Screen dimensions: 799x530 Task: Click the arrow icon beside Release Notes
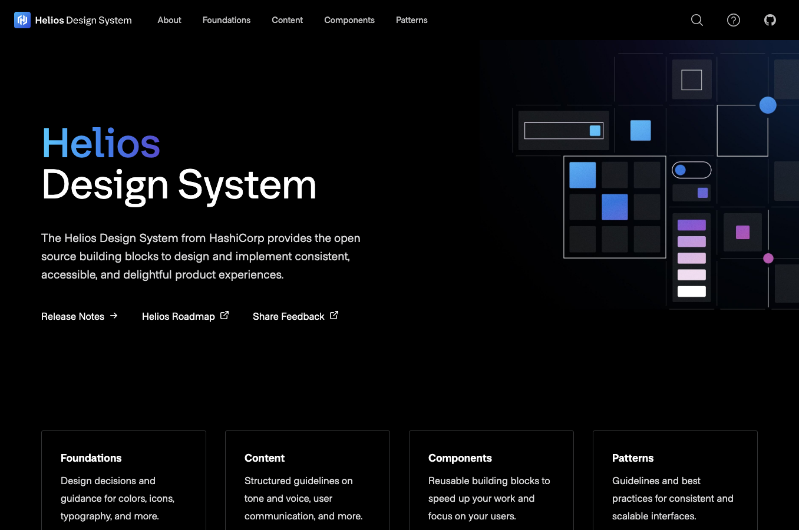click(x=114, y=316)
